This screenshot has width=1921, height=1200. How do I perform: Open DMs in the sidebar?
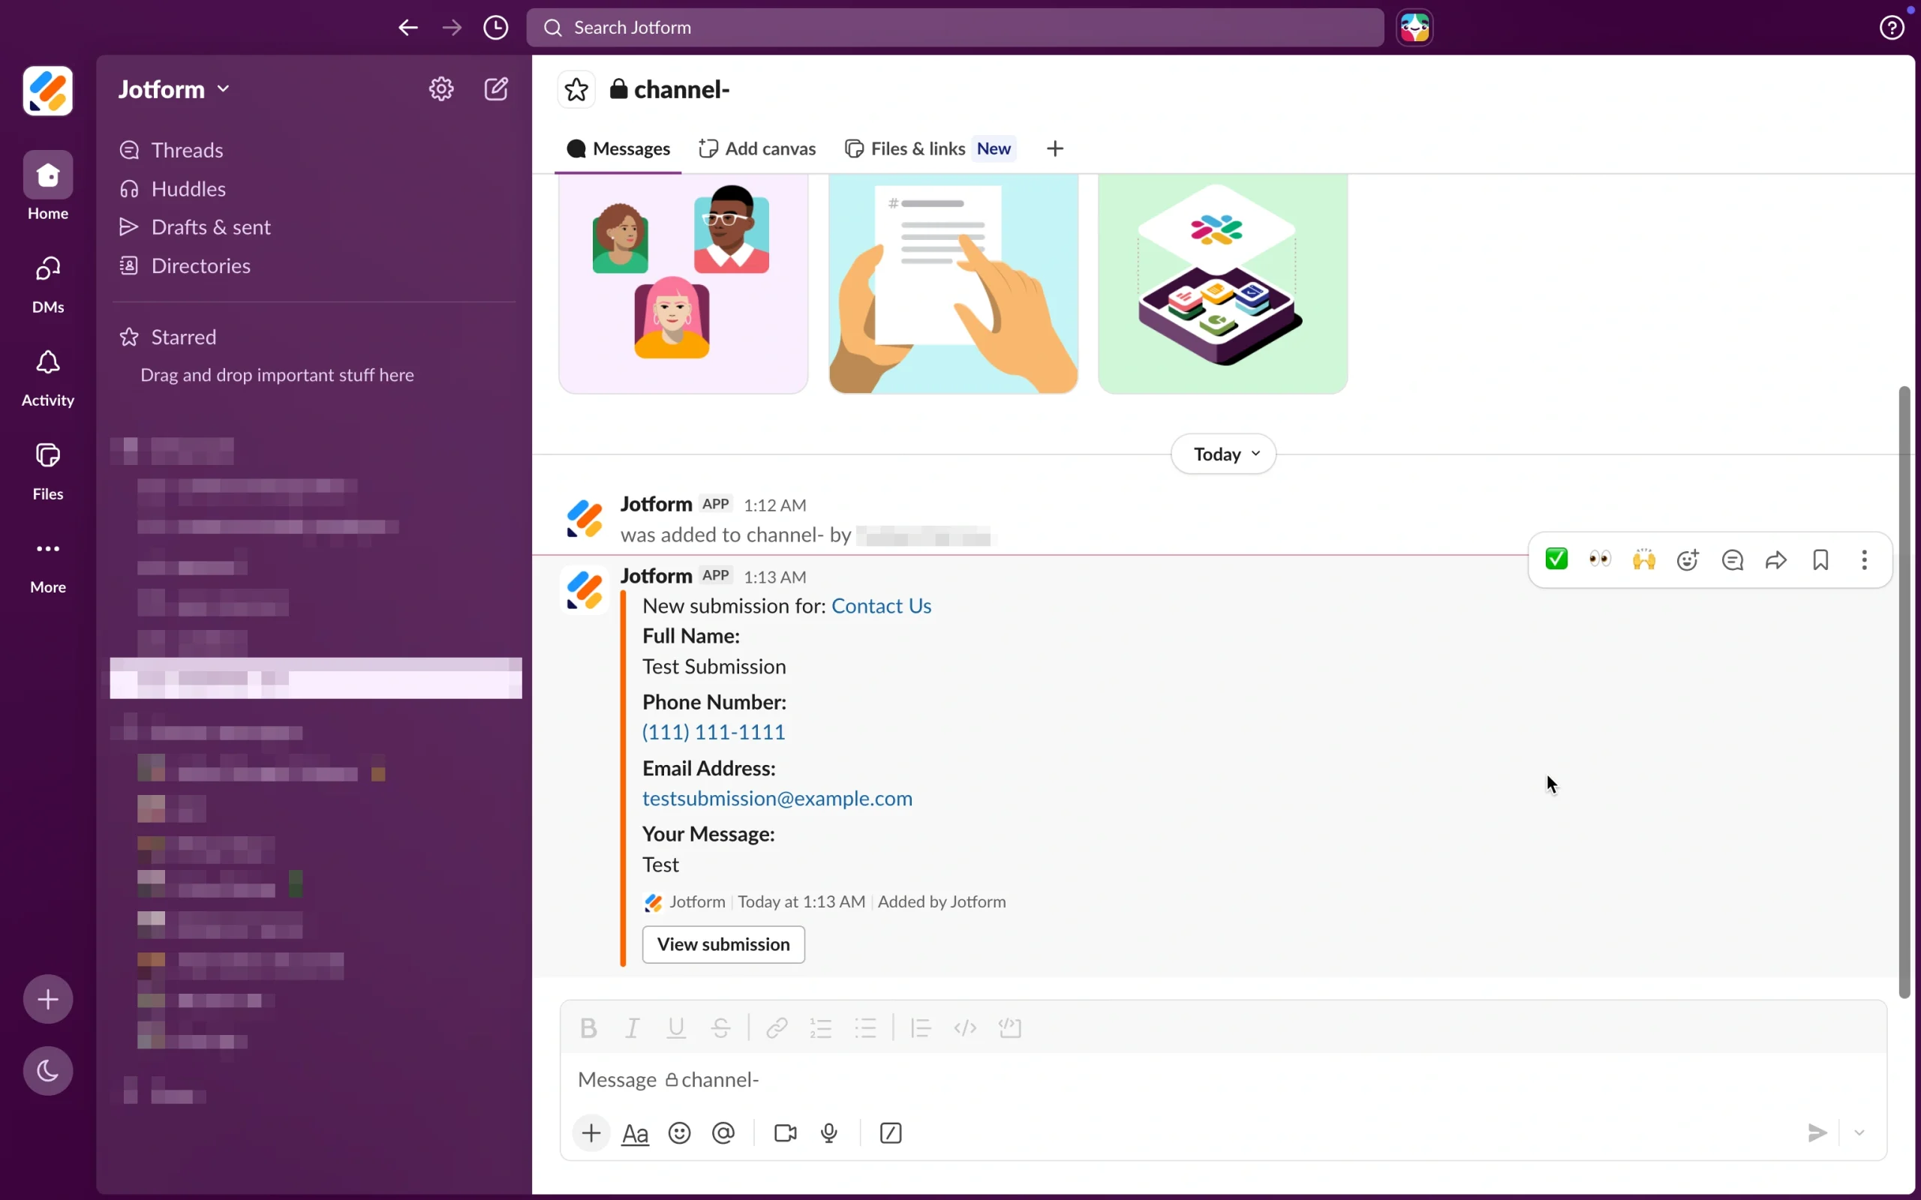[49, 284]
